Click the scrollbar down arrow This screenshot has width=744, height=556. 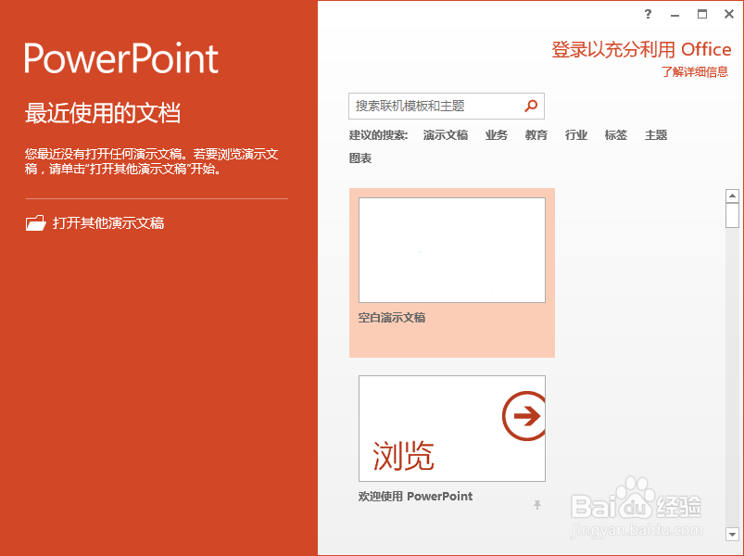pyautogui.click(x=733, y=535)
